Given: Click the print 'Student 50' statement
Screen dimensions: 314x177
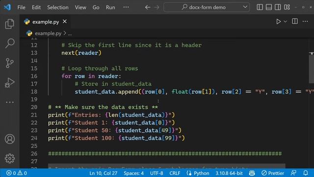Looking at the screenshot, I should (114, 130).
